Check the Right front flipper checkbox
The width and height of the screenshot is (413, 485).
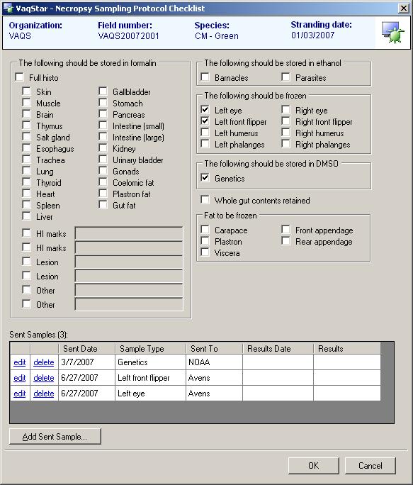click(x=285, y=121)
